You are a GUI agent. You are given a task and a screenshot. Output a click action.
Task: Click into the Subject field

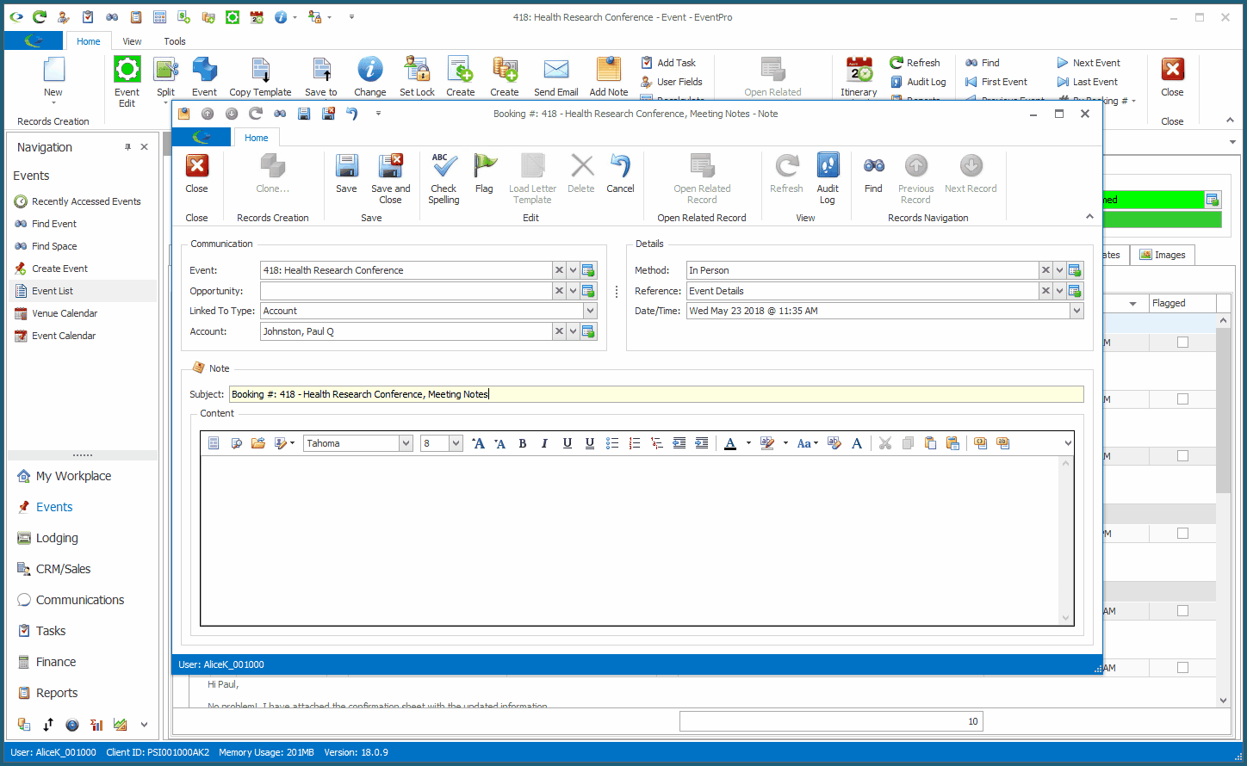click(x=656, y=394)
